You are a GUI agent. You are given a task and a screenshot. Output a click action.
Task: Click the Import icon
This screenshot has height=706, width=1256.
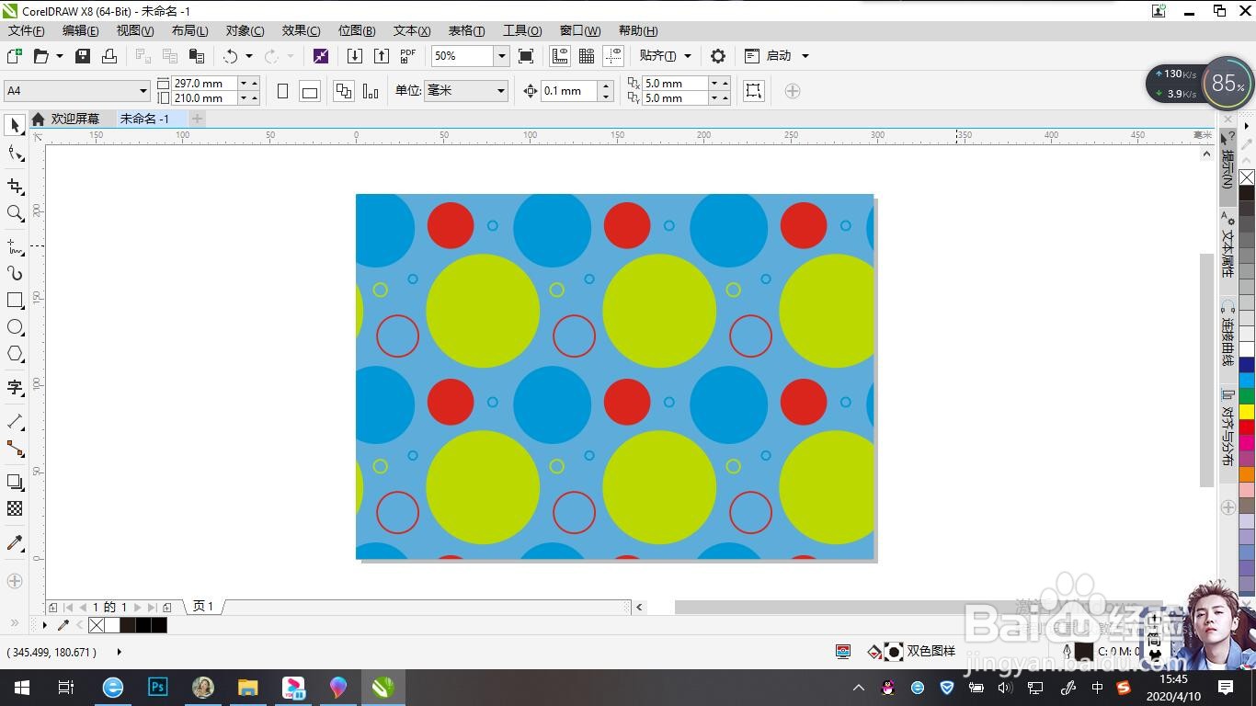pos(355,56)
